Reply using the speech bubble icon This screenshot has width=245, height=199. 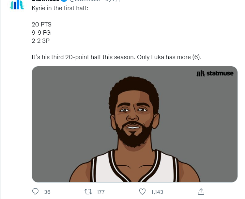(x=35, y=191)
